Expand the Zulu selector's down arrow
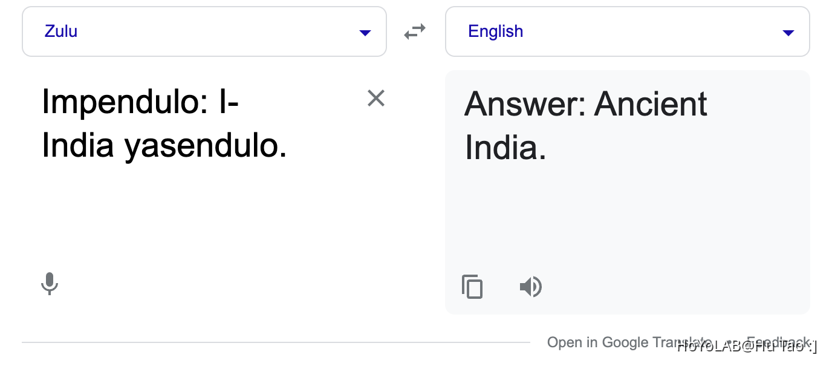Viewport: 832px width, 369px height. [365, 33]
